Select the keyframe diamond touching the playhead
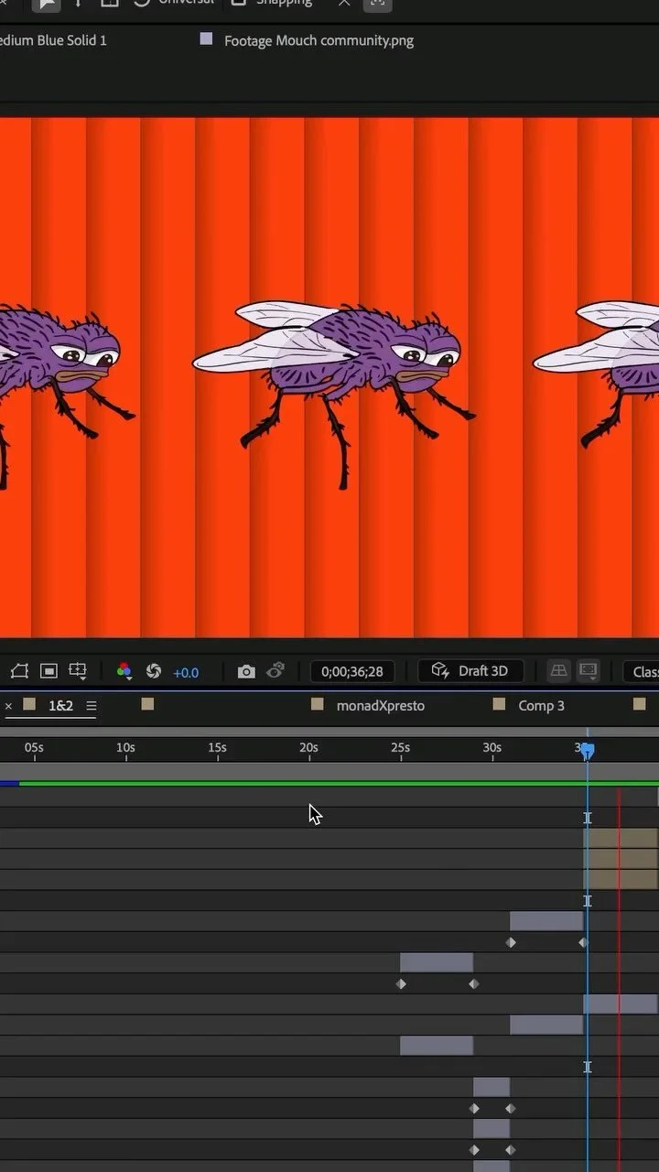 [x=582, y=942]
